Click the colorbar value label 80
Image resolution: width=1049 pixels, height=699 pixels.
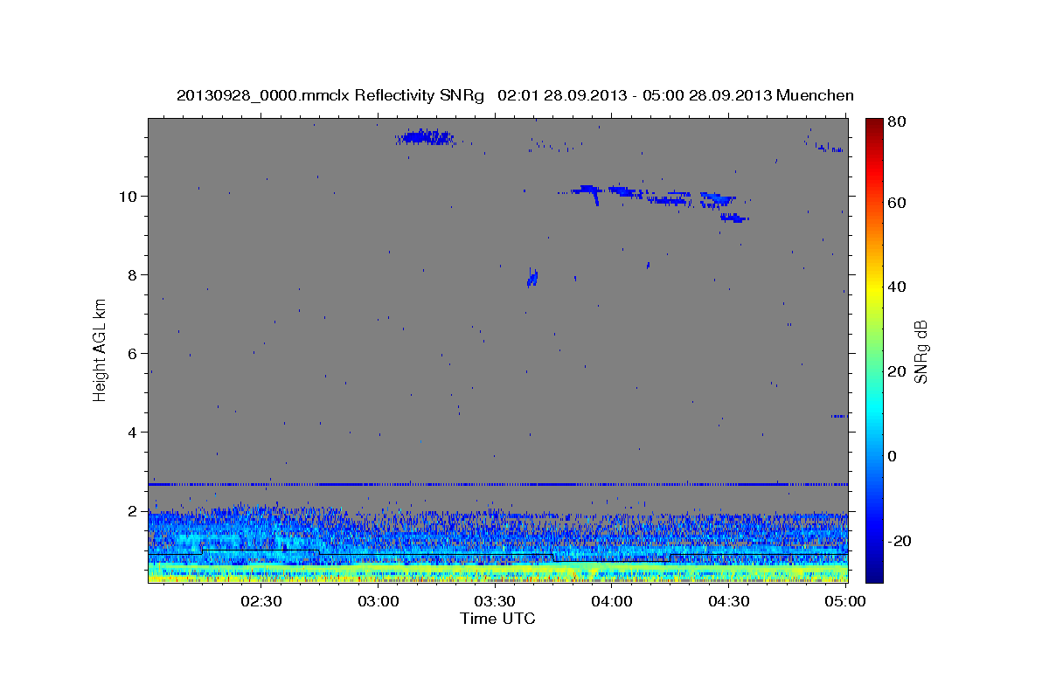898,122
